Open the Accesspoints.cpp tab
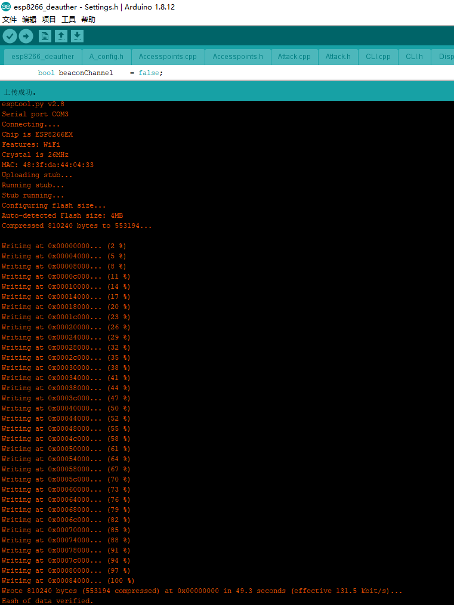 [x=168, y=57]
